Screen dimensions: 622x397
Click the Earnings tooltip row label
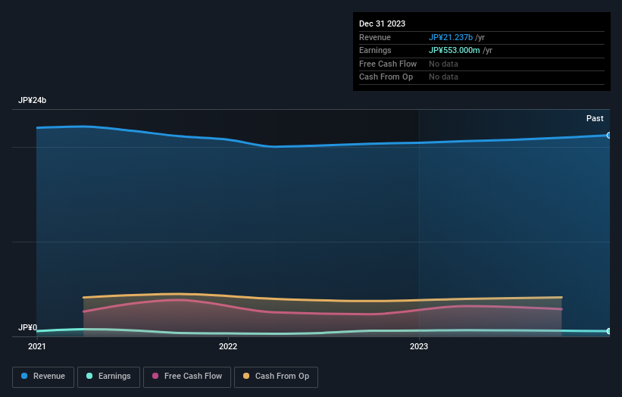pyautogui.click(x=375, y=50)
